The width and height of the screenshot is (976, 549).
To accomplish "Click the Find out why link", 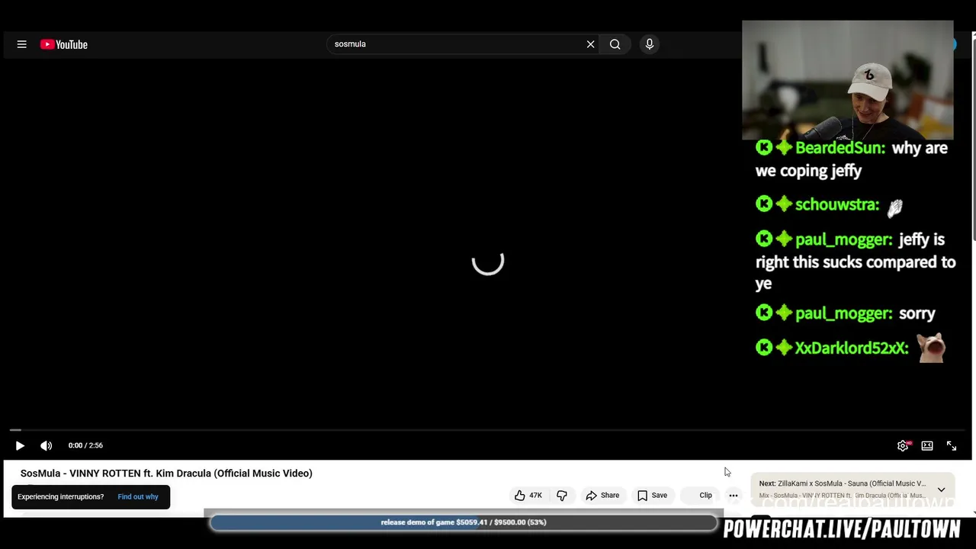I will (138, 496).
